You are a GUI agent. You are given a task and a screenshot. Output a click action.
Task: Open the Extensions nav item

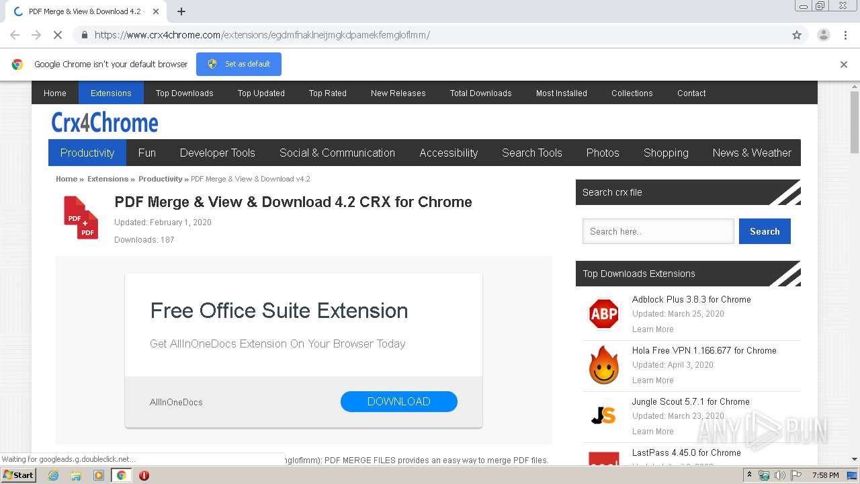(111, 93)
